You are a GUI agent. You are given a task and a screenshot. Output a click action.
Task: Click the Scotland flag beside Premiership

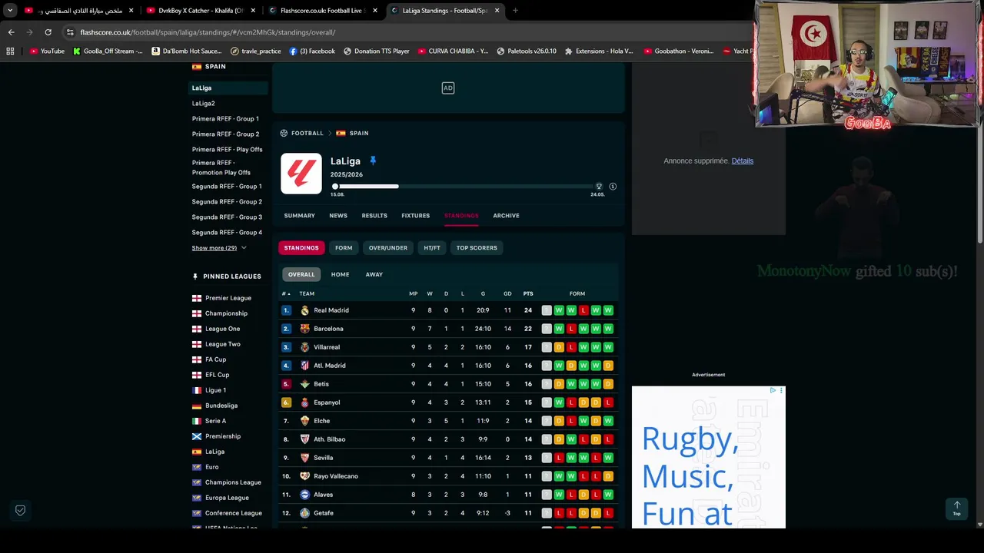197,436
